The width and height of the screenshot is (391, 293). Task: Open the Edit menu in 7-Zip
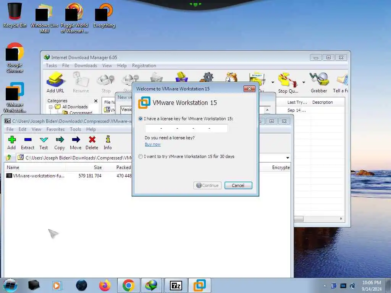[x=23, y=129]
